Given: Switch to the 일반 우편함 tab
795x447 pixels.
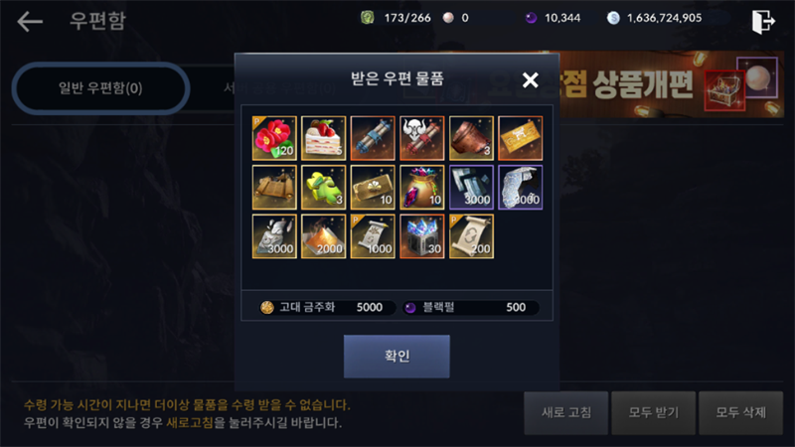Looking at the screenshot, I should tap(100, 88).
